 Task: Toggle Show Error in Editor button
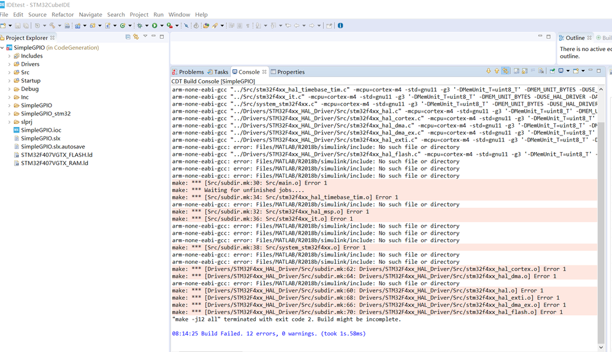click(505, 71)
